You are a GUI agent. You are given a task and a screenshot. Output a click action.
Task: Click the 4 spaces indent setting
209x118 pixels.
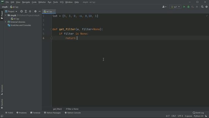188,116
